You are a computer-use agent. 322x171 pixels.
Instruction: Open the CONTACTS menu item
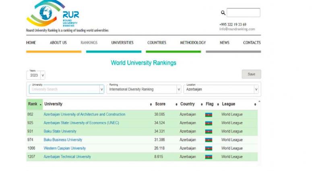(x=252, y=43)
